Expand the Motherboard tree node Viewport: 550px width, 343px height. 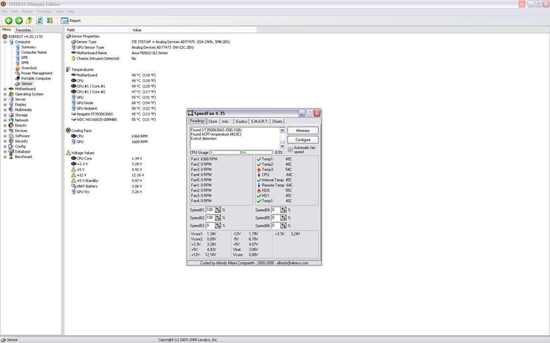coord(5,89)
